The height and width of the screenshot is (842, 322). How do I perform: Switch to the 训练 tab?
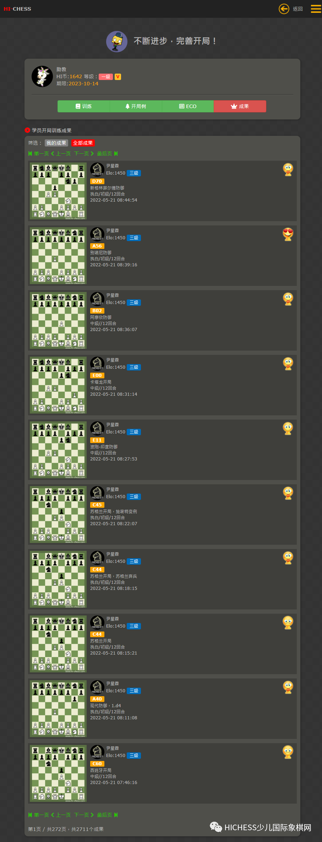tap(84, 106)
